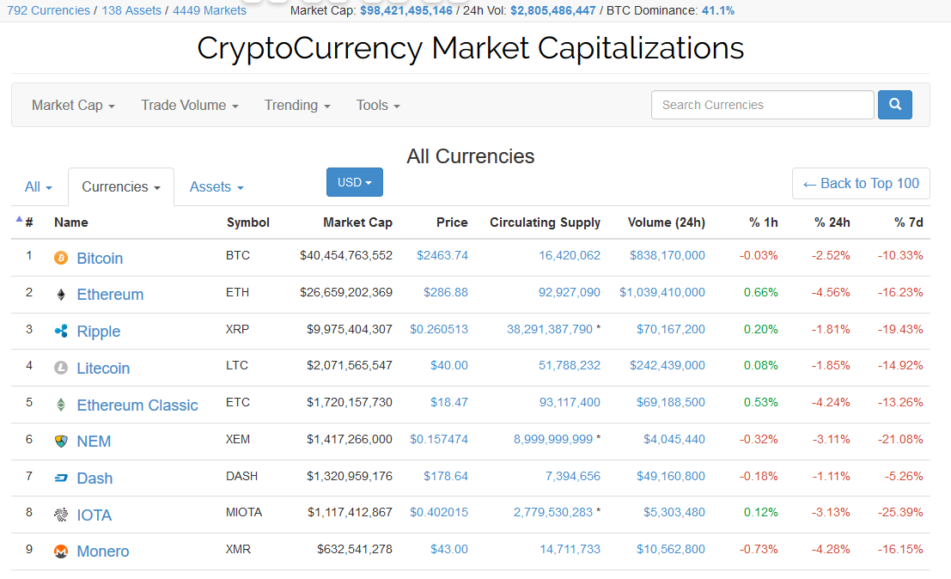Expand the Tools dropdown
Screen dimensions: 951x579
(378, 106)
